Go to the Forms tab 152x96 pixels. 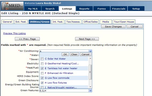point(102,9)
